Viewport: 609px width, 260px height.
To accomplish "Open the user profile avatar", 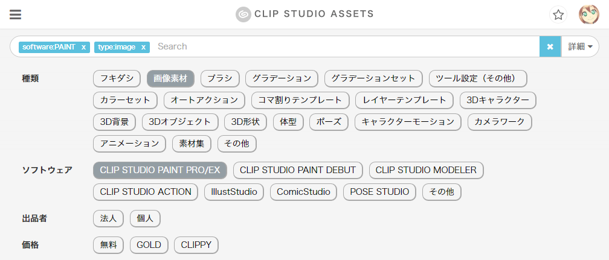I will coord(588,14).
